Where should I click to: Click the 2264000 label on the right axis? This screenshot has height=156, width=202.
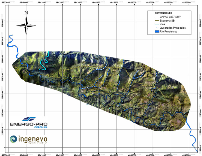pos(200,95)
